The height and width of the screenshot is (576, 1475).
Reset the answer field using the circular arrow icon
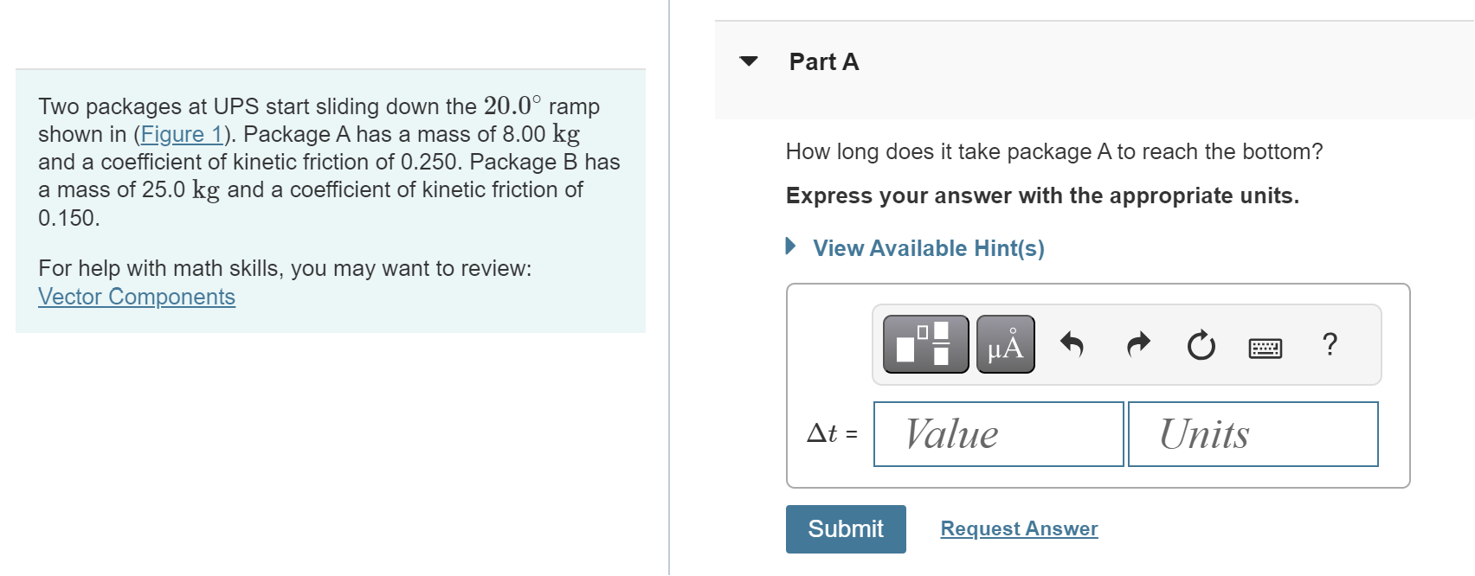1201,343
